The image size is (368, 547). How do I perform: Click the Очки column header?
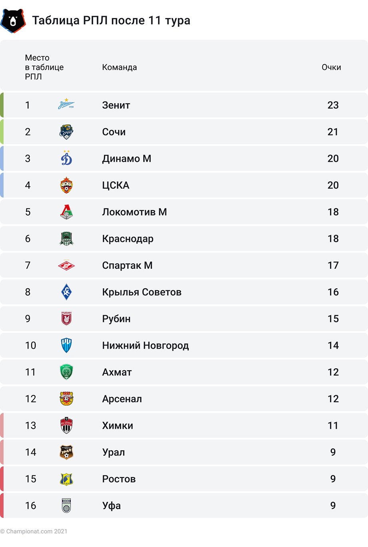click(331, 67)
